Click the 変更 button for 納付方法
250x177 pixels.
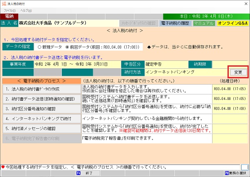[x=238, y=72]
